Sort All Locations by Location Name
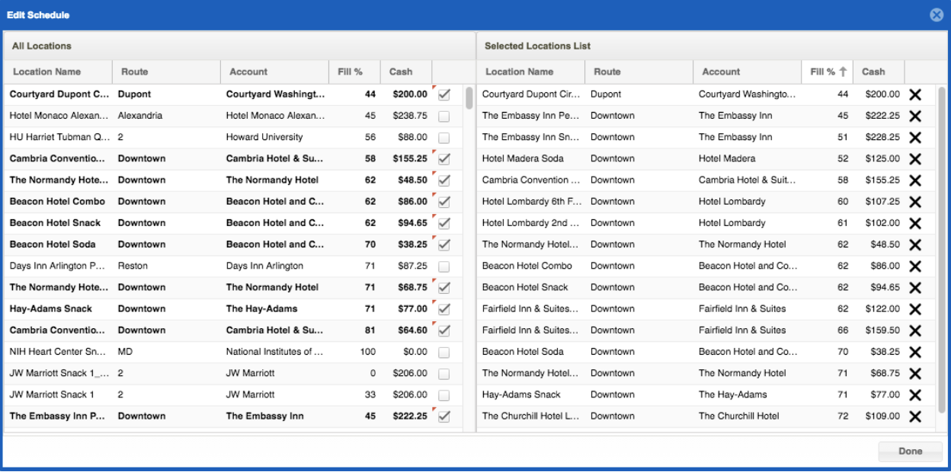 click(58, 72)
